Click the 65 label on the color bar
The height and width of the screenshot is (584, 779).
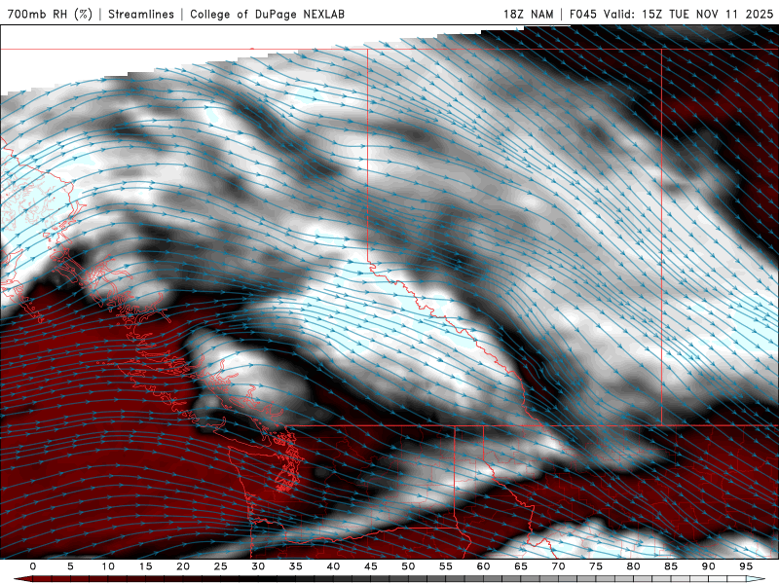click(x=521, y=566)
